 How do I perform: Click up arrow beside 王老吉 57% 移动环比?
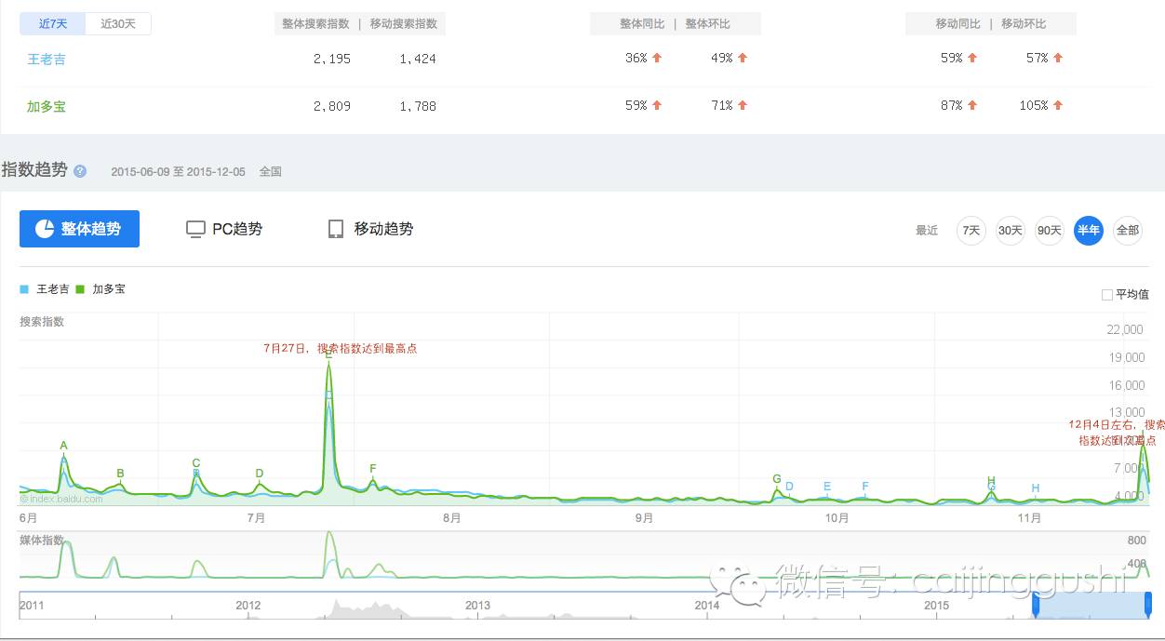[x=1058, y=58]
